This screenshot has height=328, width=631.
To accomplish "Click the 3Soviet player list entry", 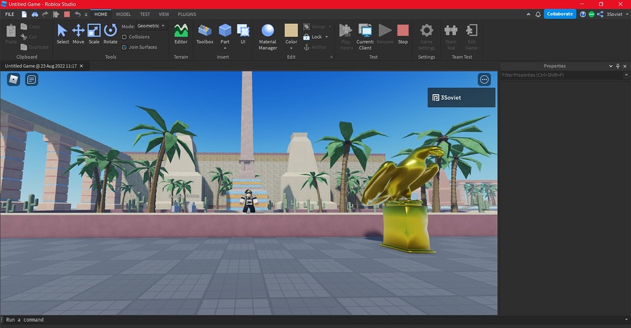I will tap(461, 98).
